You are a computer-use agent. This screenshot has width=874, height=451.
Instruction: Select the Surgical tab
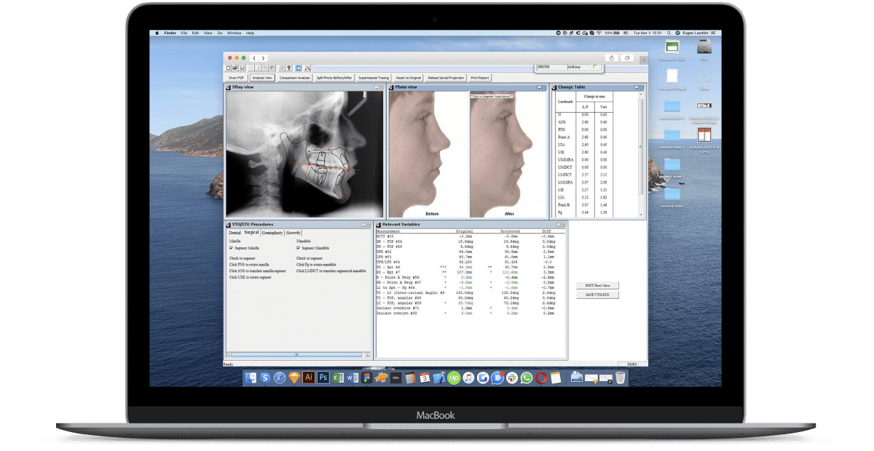click(251, 233)
